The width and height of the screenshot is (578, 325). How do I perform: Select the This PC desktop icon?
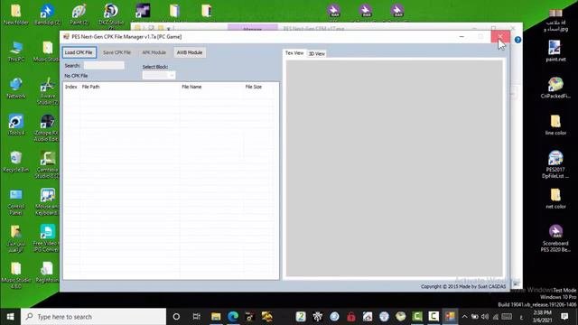point(16,51)
